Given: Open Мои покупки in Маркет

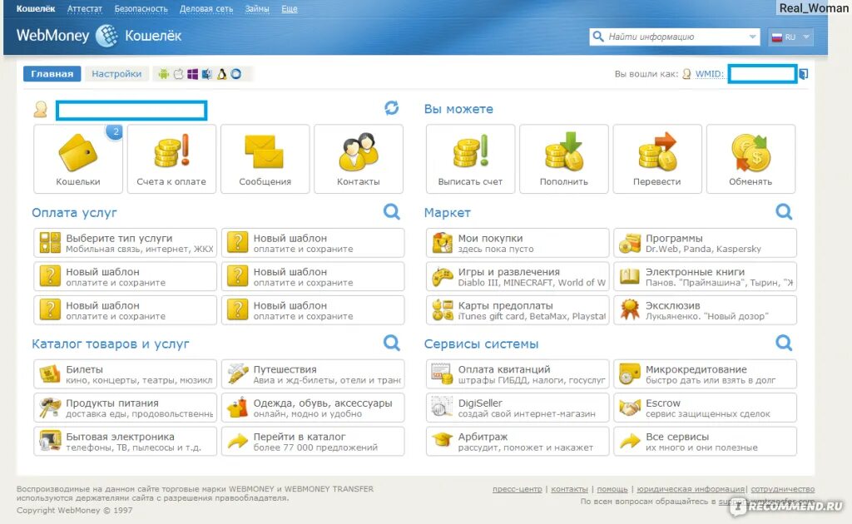Looking at the screenshot, I should click(518, 243).
